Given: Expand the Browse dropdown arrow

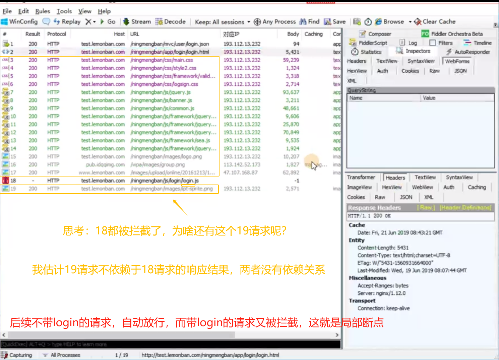Looking at the screenshot, I should point(410,22).
